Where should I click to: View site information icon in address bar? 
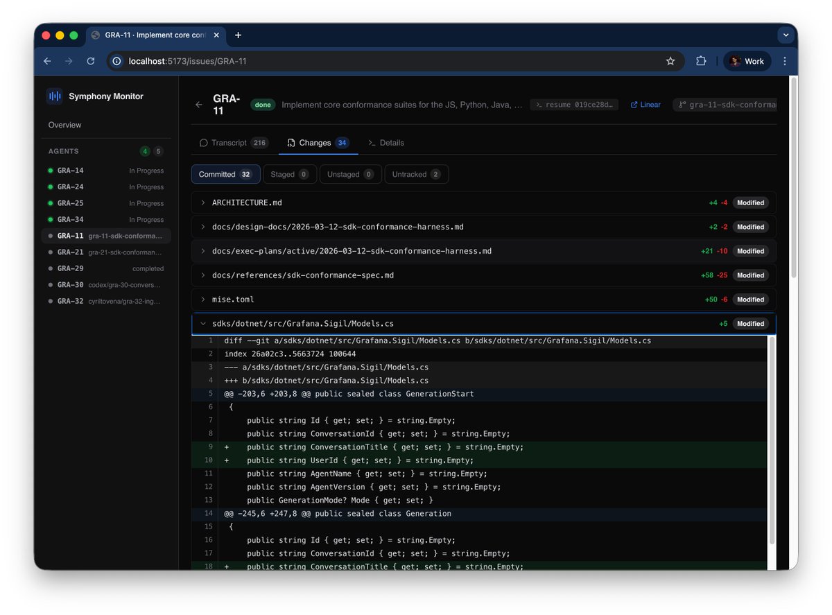click(x=118, y=61)
